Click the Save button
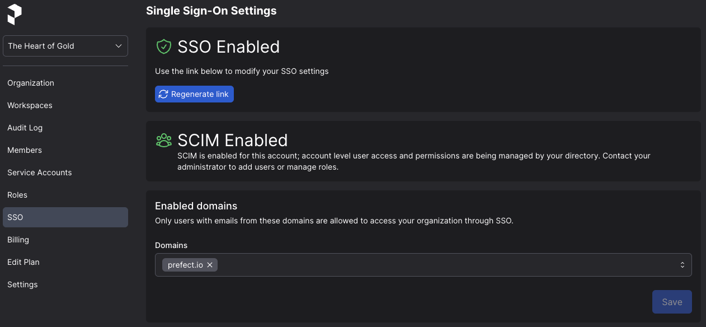The height and width of the screenshot is (327, 706). [x=672, y=302]
